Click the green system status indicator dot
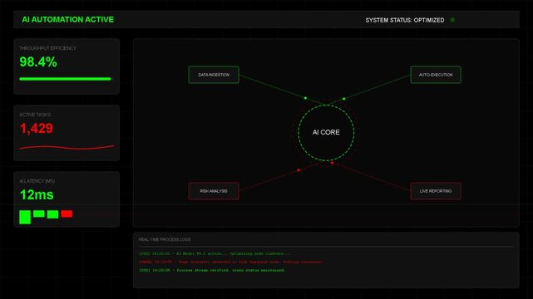This screenshot has width=533, height=299. tap(452, 20)
